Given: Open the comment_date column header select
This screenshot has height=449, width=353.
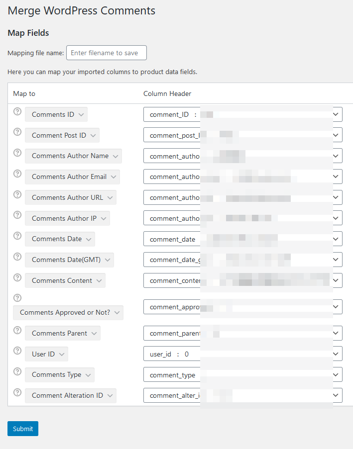Looking at the screenshot, I should (242, 239).
